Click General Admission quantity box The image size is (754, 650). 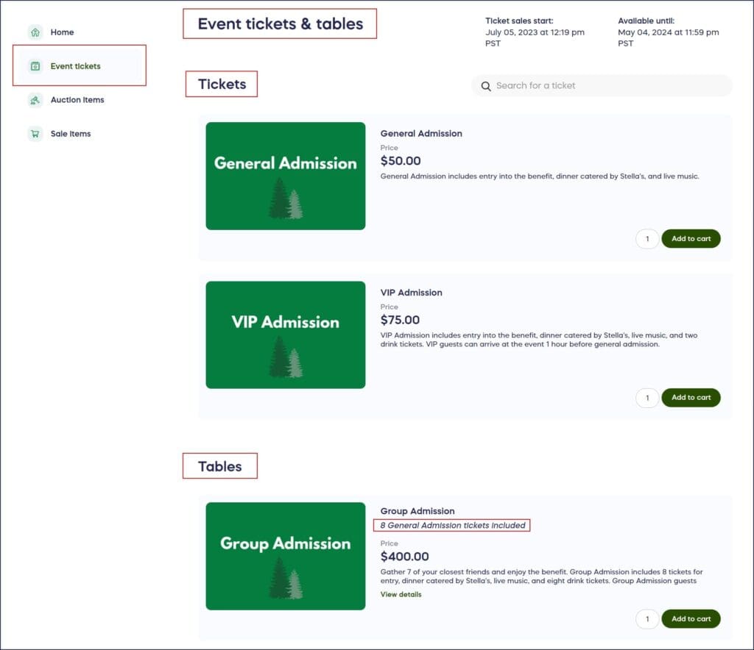coord(647,239)
